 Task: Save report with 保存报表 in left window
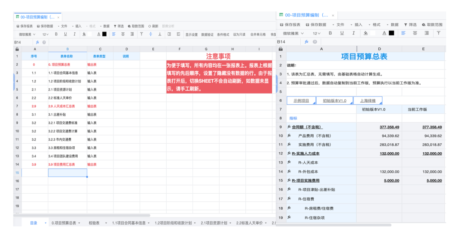(x=25, y=26)
